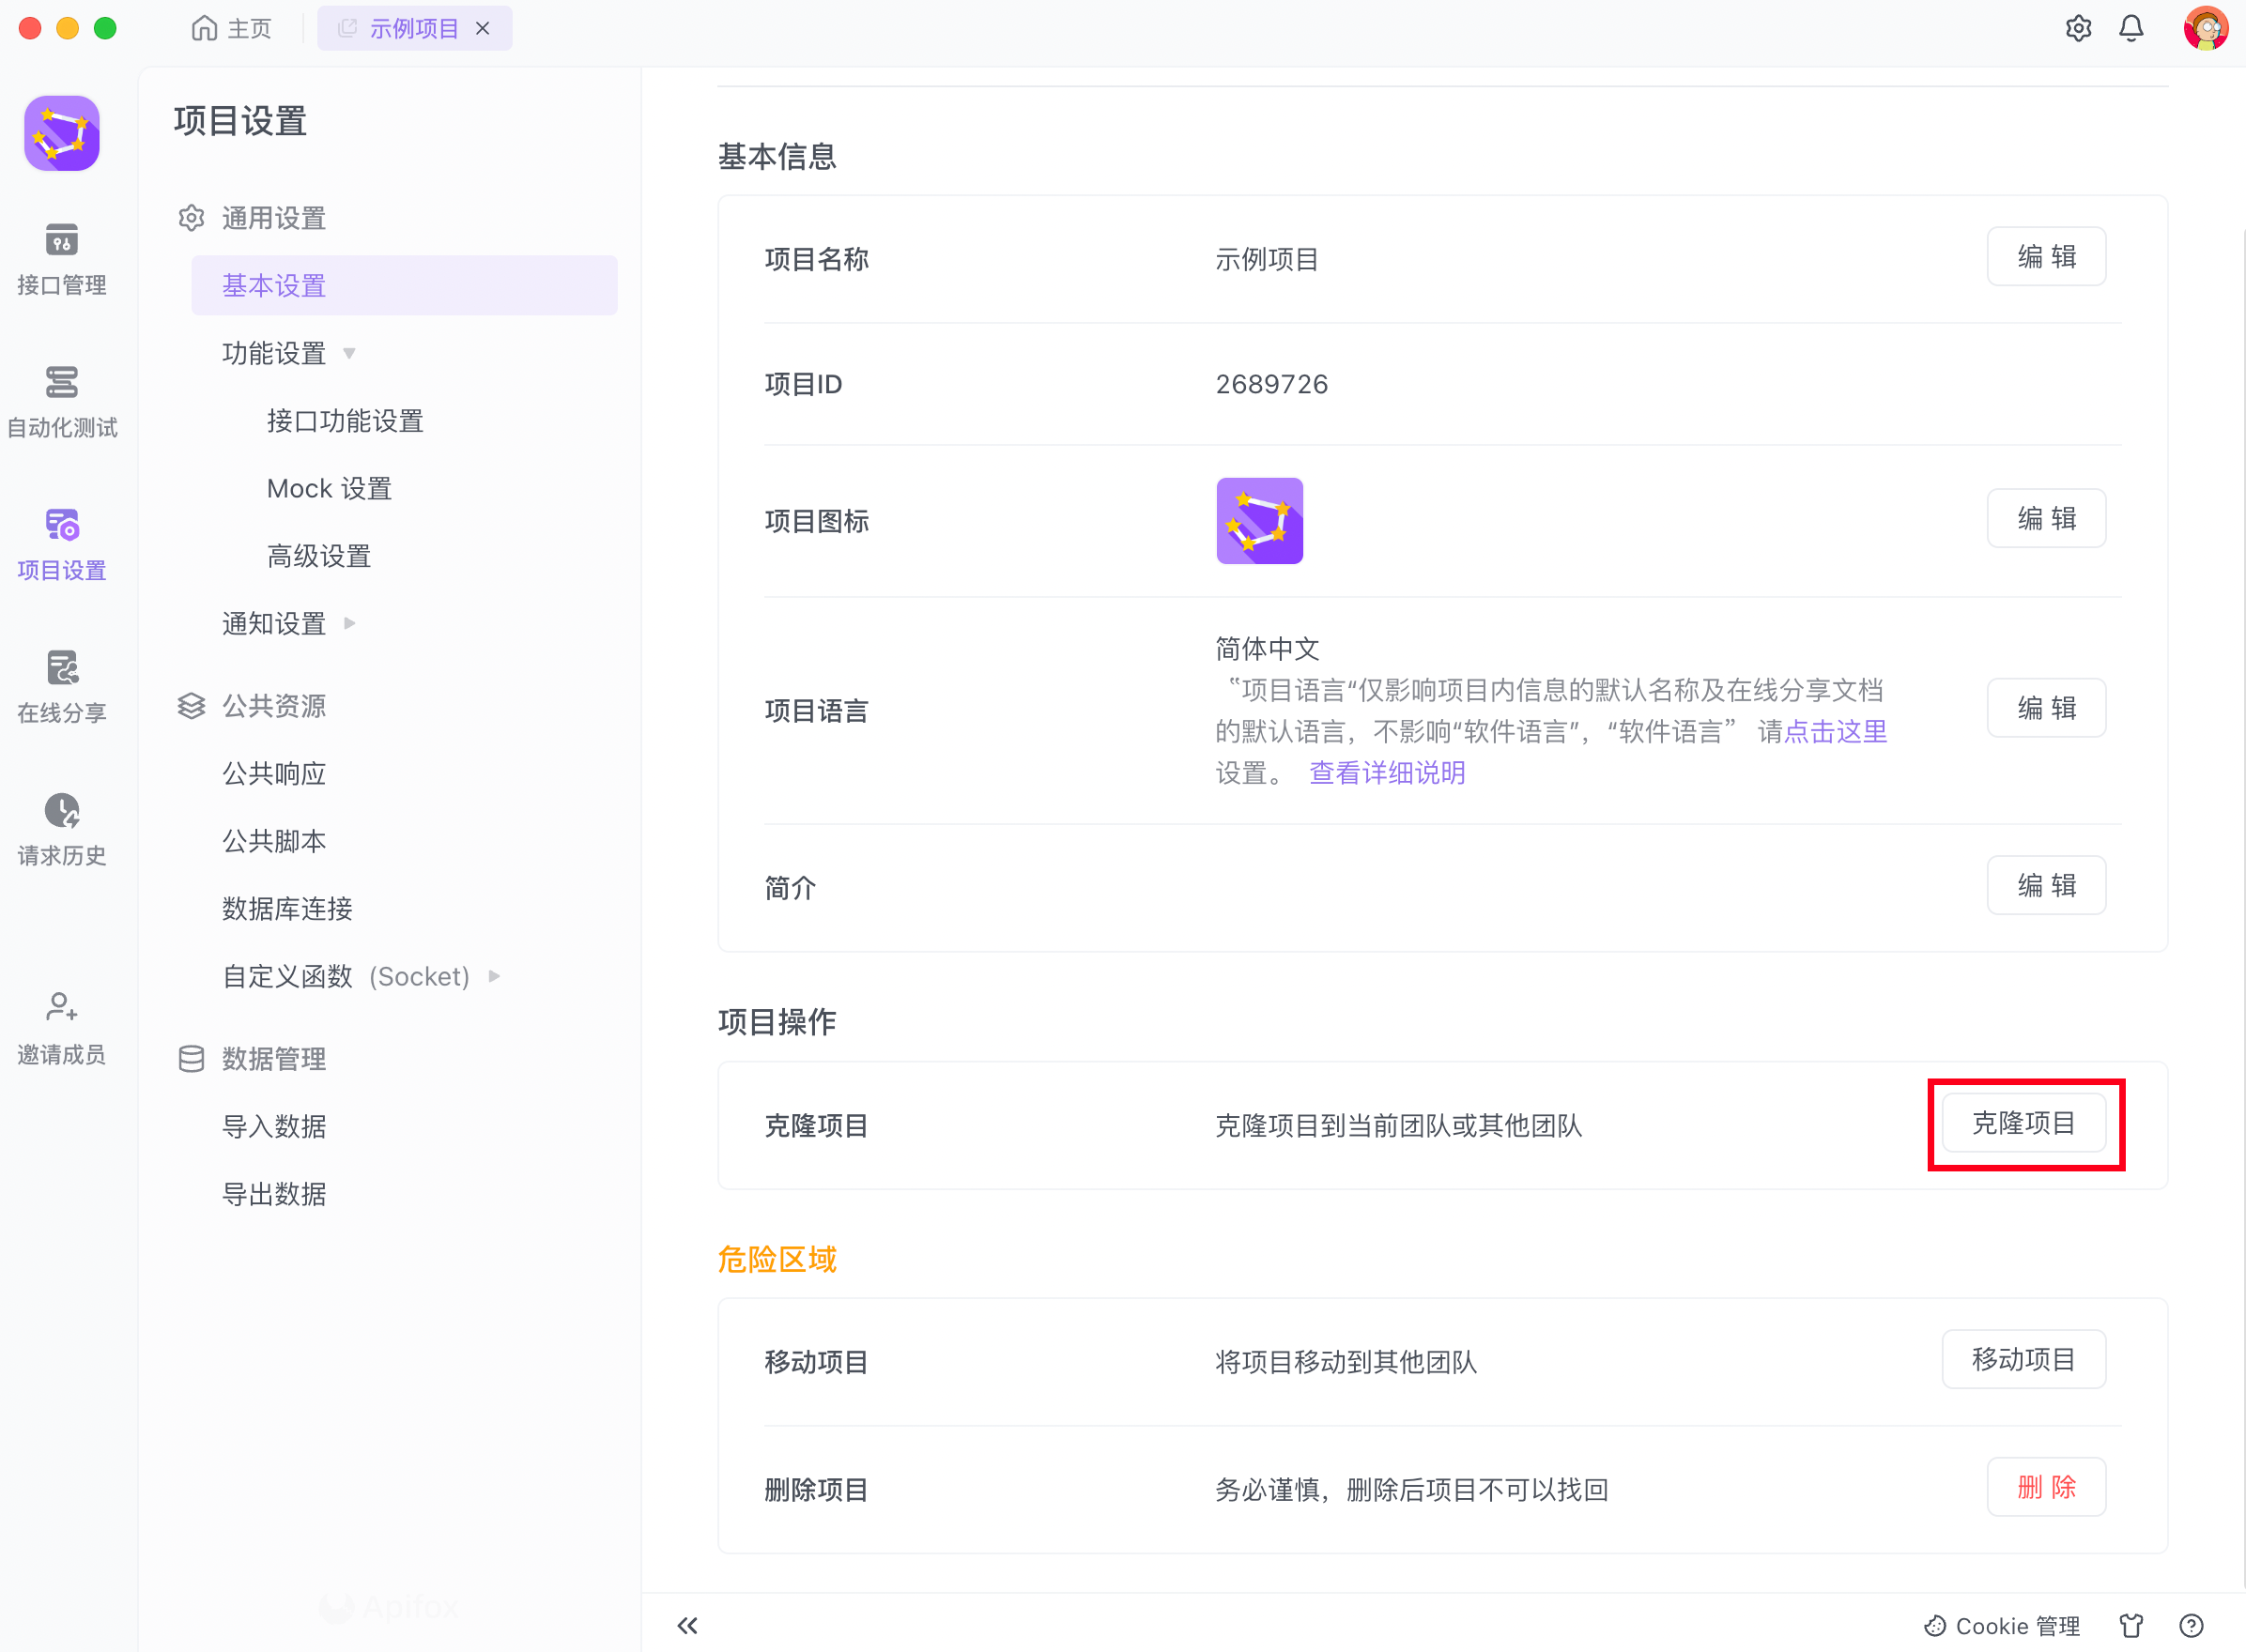Collapse the settings sidebar with the double-chevron
Image resolution: width=2246 pixels, height=1652 pixels.
pyautogui.click(x=687, y=1625)
